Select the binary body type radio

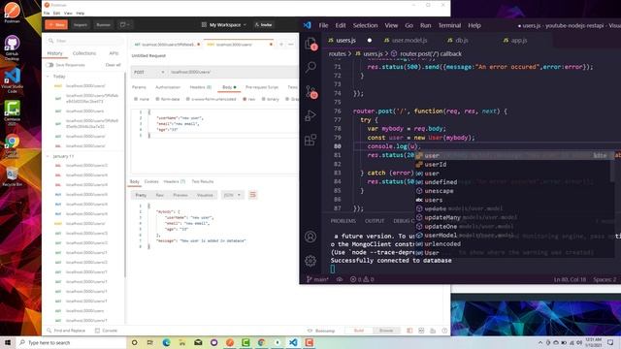click(x=263, y=99)
